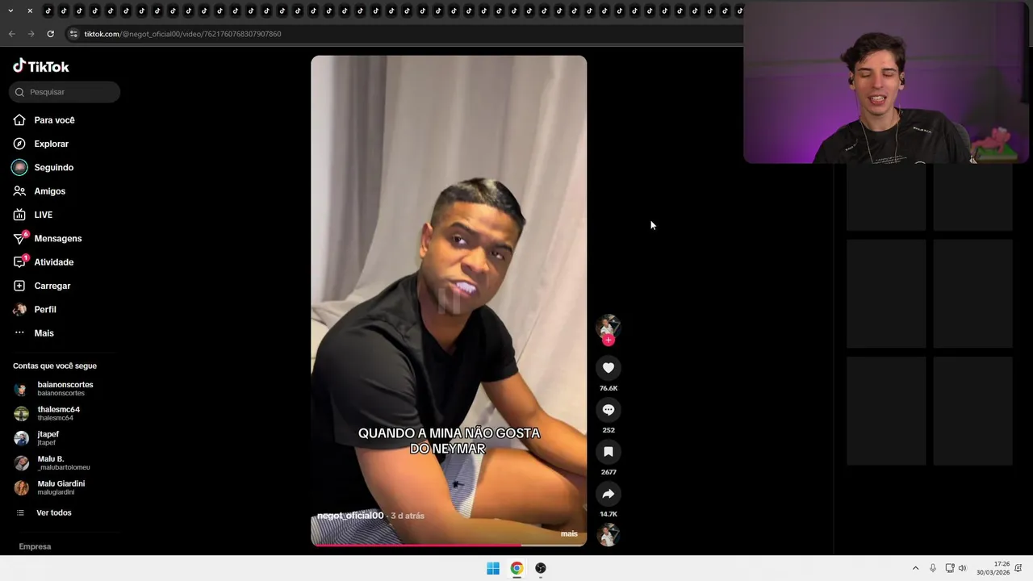Open negot_oficial00 username on video
Screen dimensions: 1033x581
(x=350, y=516)
